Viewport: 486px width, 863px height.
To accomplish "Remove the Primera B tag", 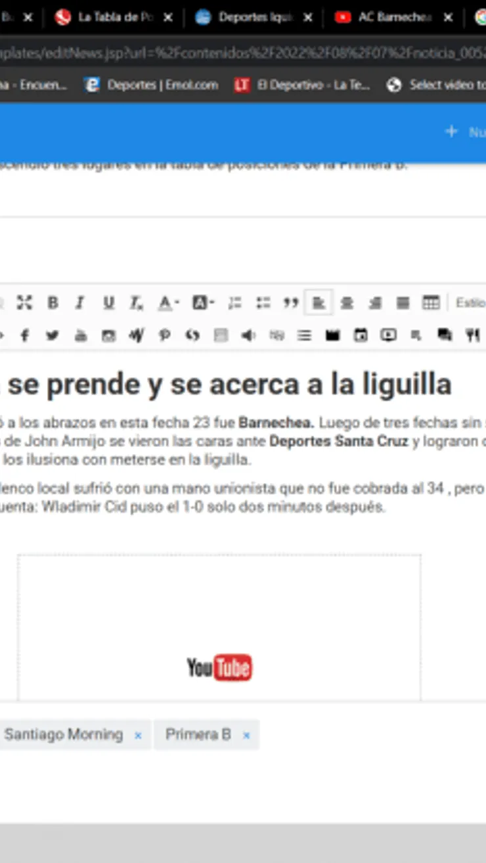I will pos(246,736).
